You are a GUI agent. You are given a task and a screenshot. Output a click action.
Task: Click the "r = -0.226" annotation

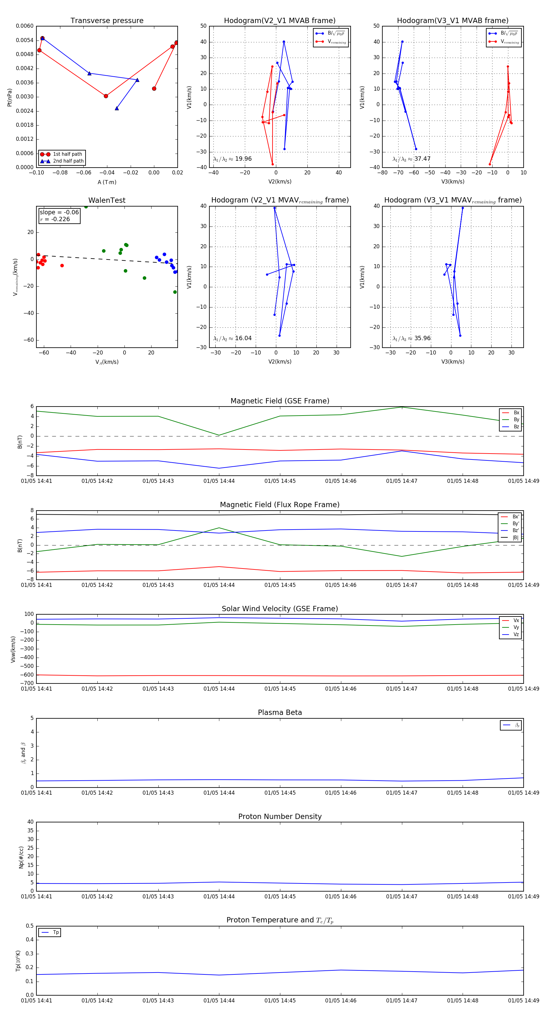coord(55,219)
